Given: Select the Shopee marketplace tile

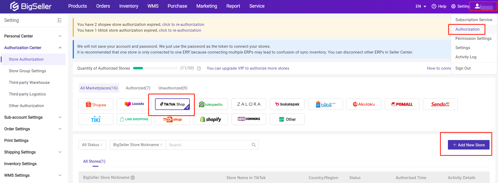Looking at the screenshot, I should tap(96, 104).
